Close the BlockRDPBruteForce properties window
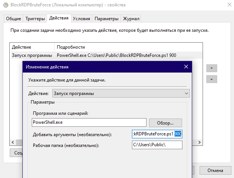Screen dimensions: 234x178 click(x=230, y=4)
